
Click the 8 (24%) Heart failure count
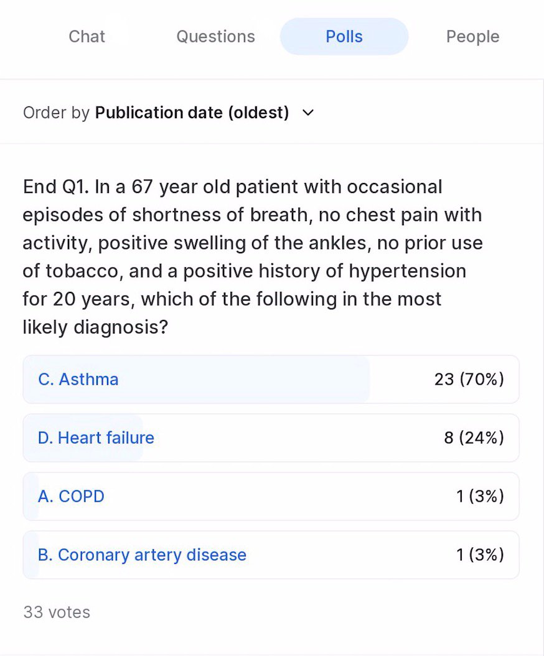pos(474,438)
